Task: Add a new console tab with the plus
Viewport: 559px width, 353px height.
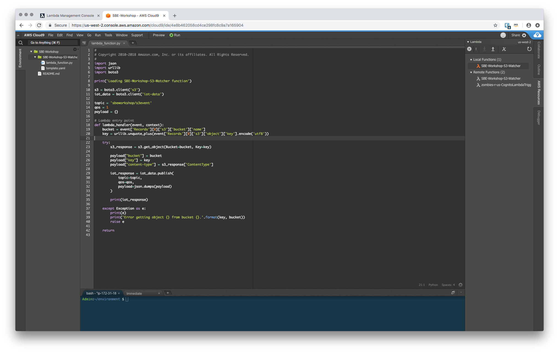Action: pos(168,293)
